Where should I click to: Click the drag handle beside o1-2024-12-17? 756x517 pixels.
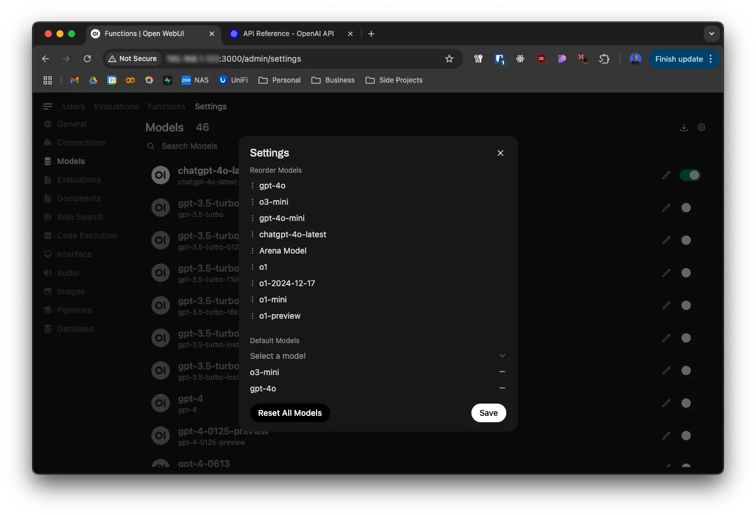tap(253, 283)
